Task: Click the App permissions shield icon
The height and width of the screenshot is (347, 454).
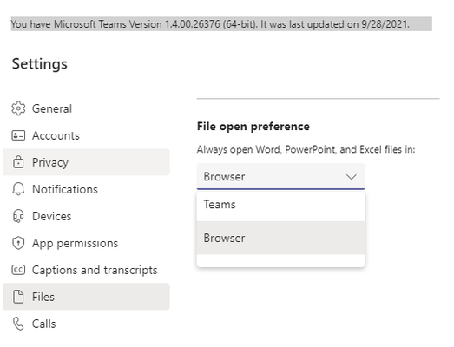Action: point(18,243)
